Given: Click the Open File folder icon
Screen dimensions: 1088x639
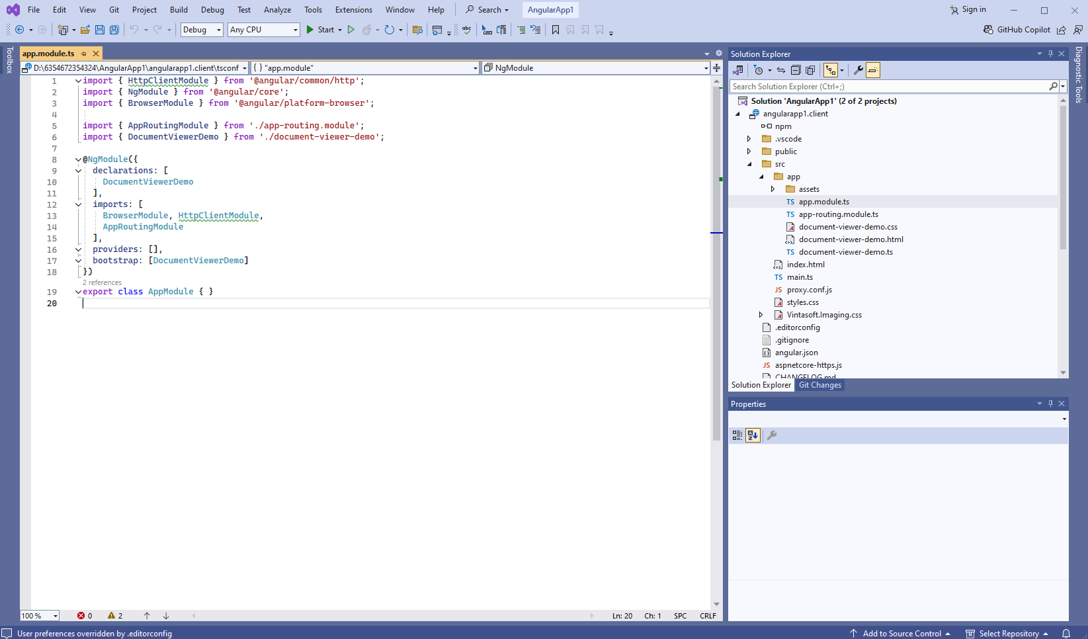Looking at the screenshot, I should point(85,30).
